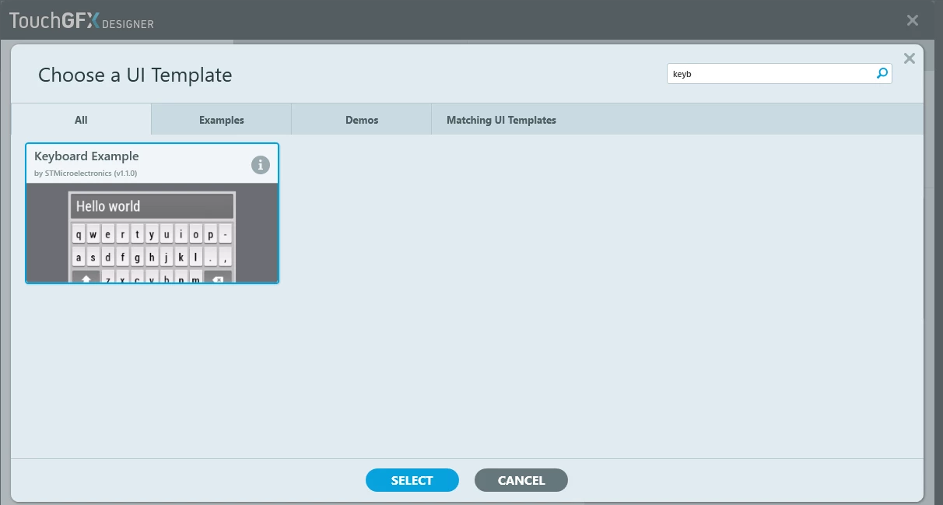Click the 'by STMicroelectronics (v1.1.0)' text
The image size is (943, 505).
86,173
